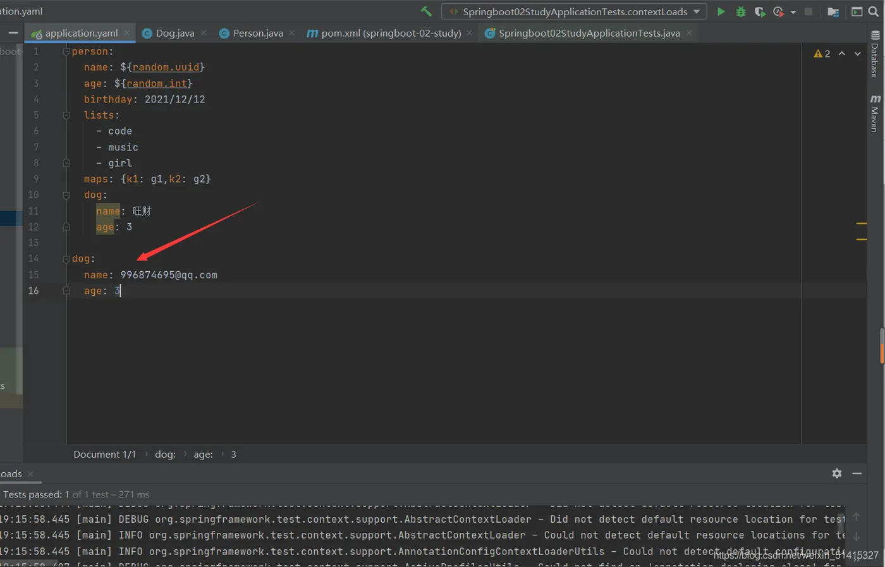Open the run anything window icon
The image size is (885, 567).
[857, 11]
